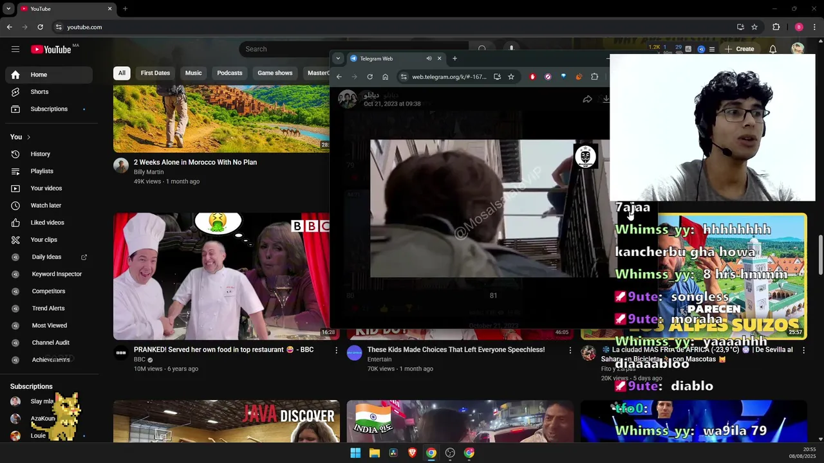
Task: Expand the You section chevron
Action: click(x=28, y=137)
